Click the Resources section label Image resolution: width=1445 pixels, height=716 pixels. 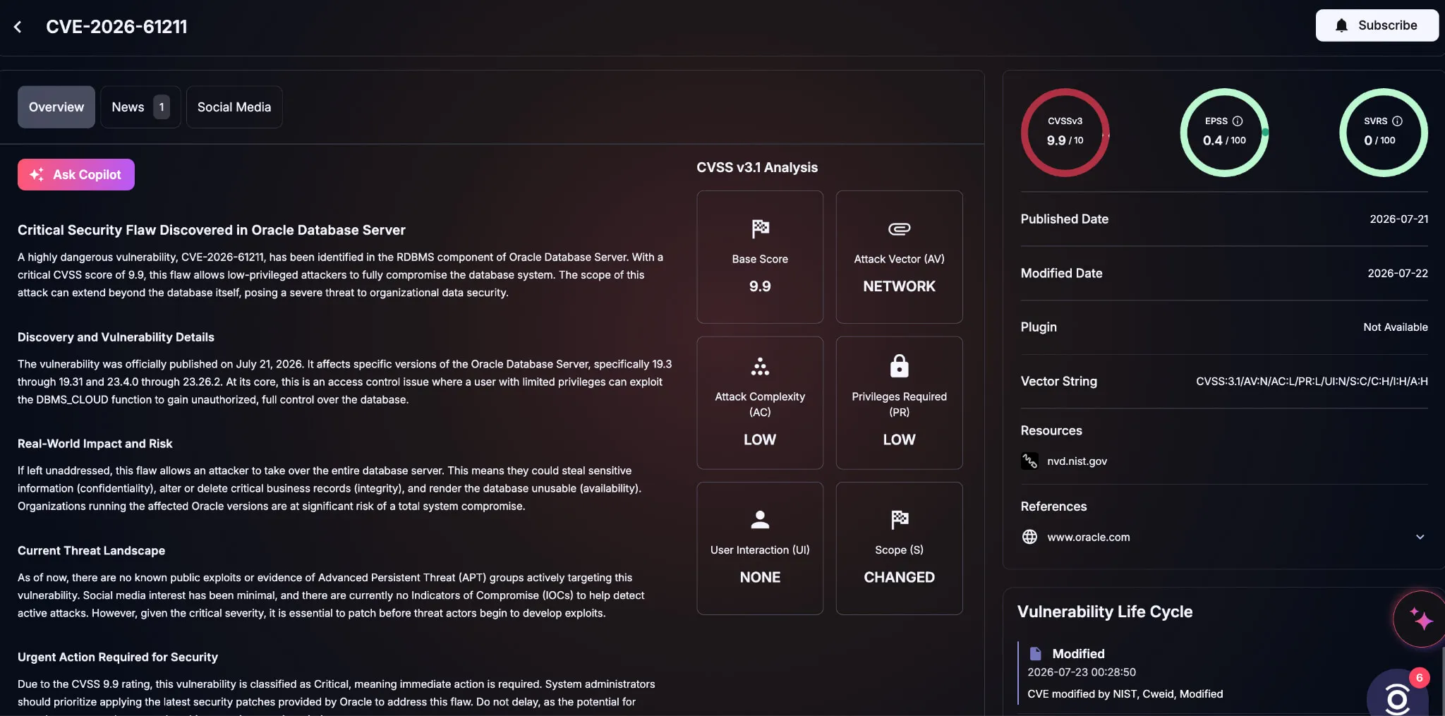(x=1051, y=430)
